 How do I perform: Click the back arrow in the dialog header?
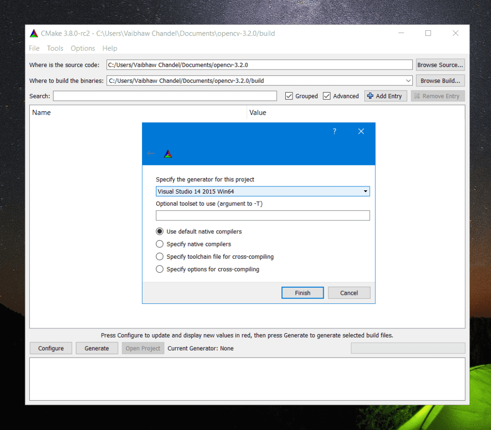coord(151,153)
